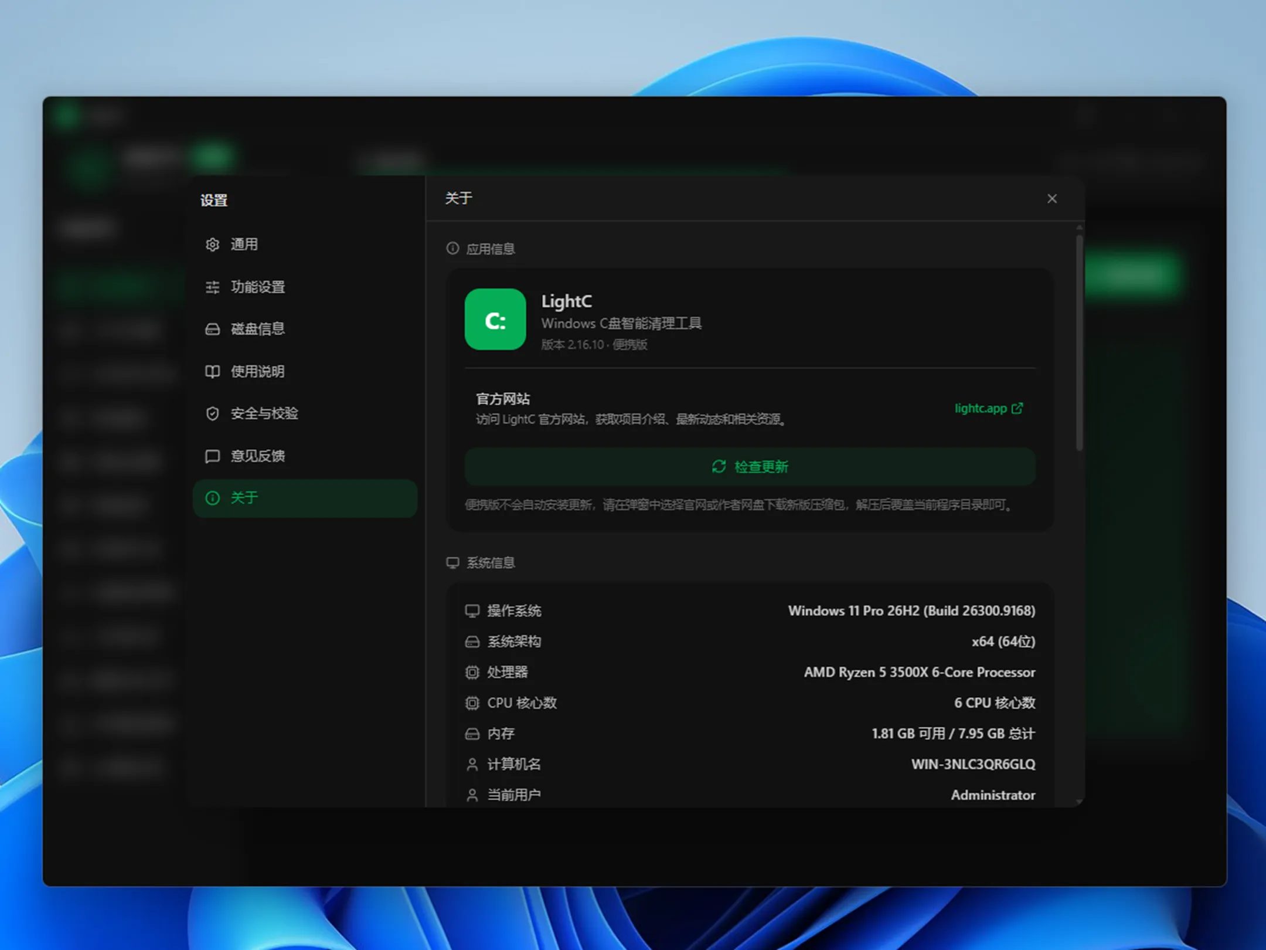The image size is (1266, 950).
Task: Click the external-link icon after lightc.app
Action: coord(1017,408)
